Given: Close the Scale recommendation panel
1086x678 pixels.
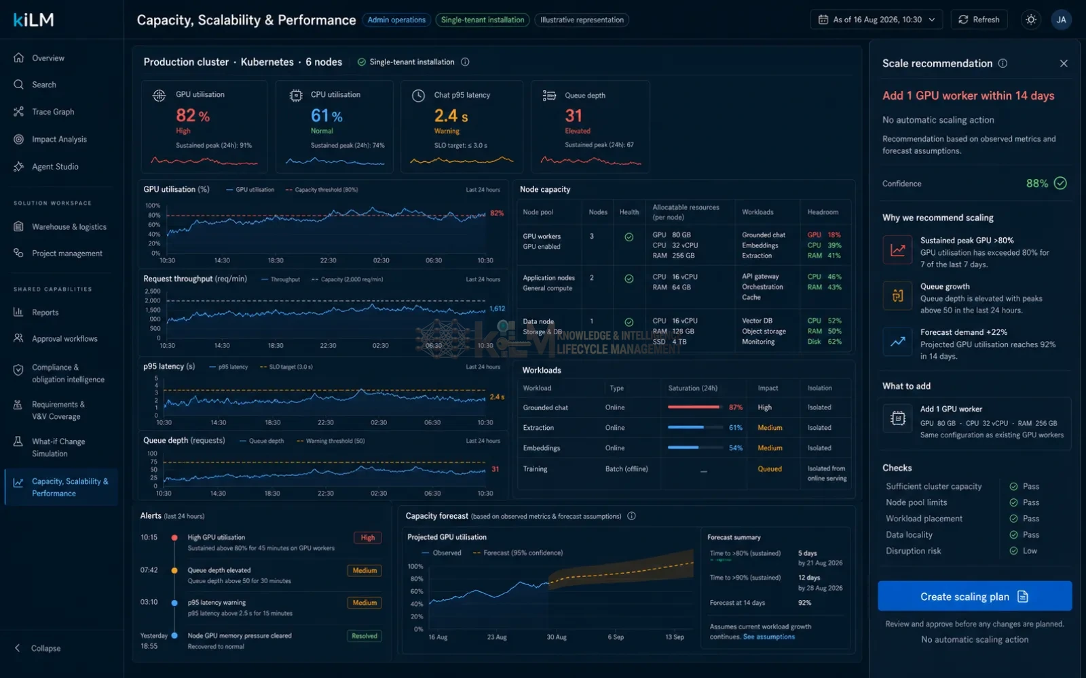Looking at the screenshot, I should [1064, 63].
